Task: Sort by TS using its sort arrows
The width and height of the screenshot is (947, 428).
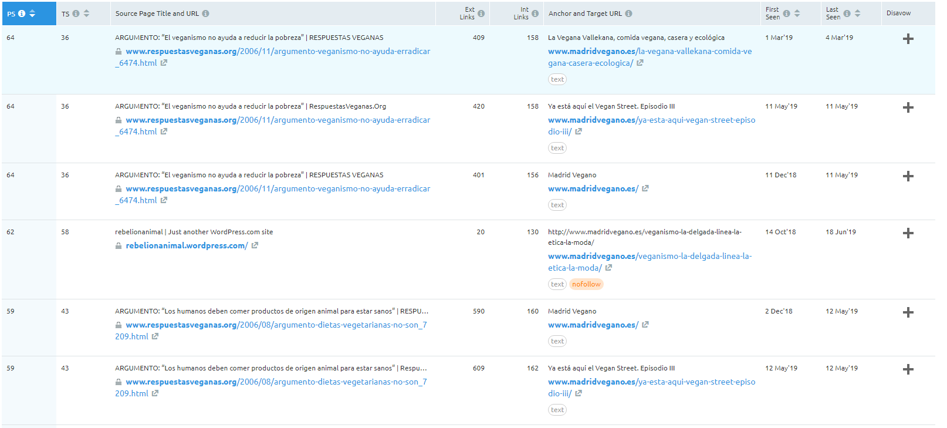Action: point(86,14)
